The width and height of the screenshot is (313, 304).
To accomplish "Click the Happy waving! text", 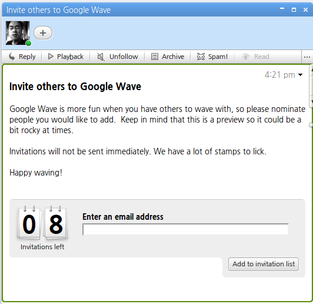I will click(x=36, y=173).
